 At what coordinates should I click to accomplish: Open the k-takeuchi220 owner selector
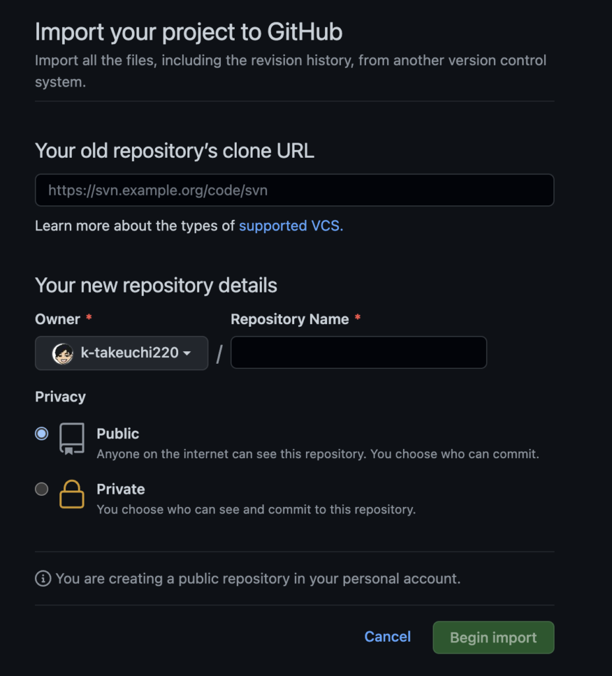coord(129,353)
